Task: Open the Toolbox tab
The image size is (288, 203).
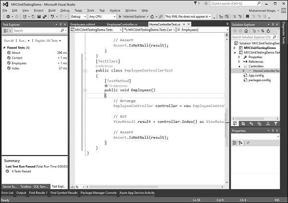Action: pos(26,187)
